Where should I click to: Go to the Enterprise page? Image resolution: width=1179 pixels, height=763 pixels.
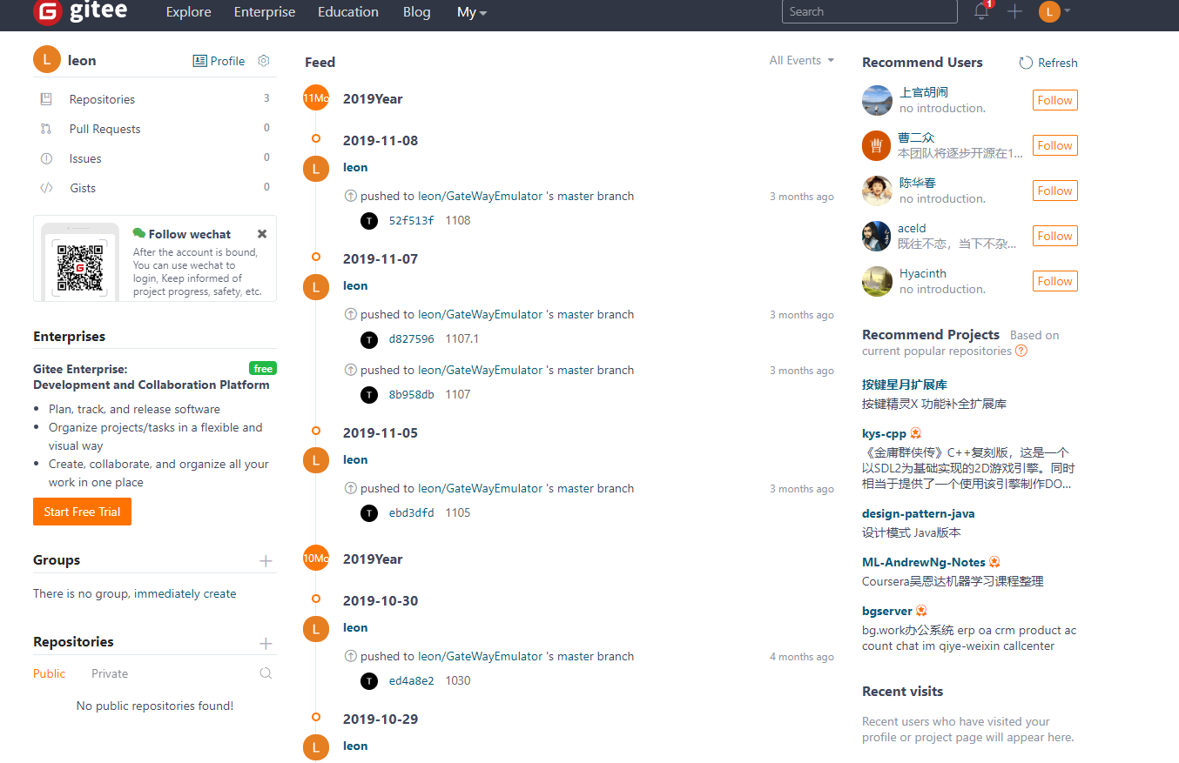tap(265, 12)
